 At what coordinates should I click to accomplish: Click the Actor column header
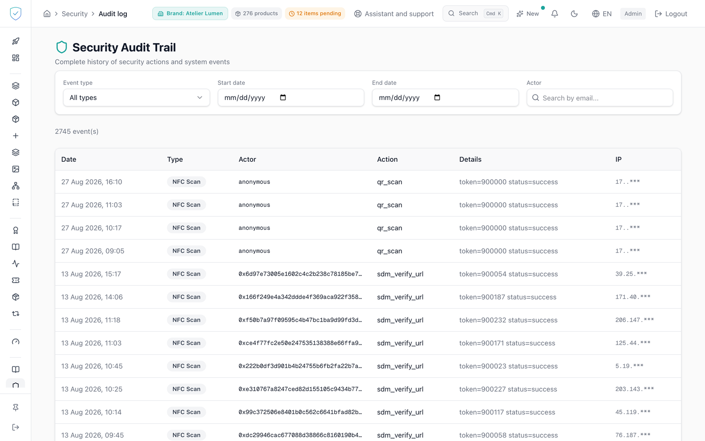tap(247, 159)
